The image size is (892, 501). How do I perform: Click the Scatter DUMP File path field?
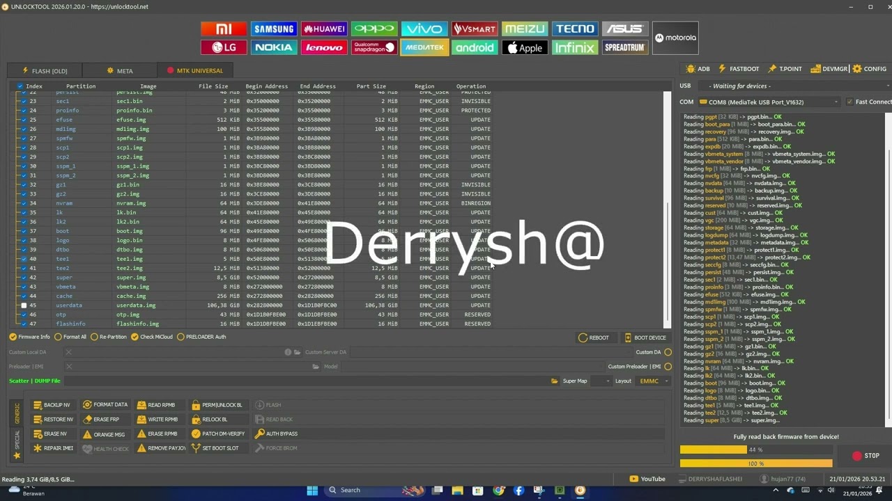tap(307, 381)
